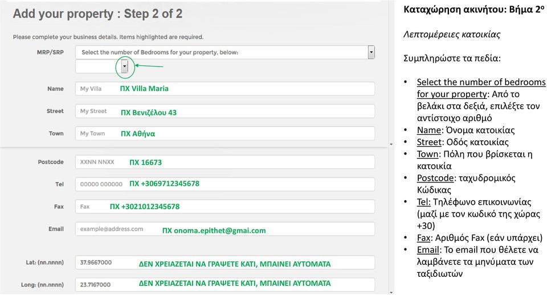Screen dimensions: 547x295
Task: Click the Name input field
Action: pyautogui.click(x=225, y=89)
